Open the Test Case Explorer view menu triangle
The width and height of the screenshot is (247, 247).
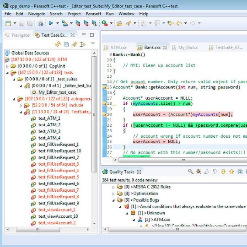click(93, 43)
